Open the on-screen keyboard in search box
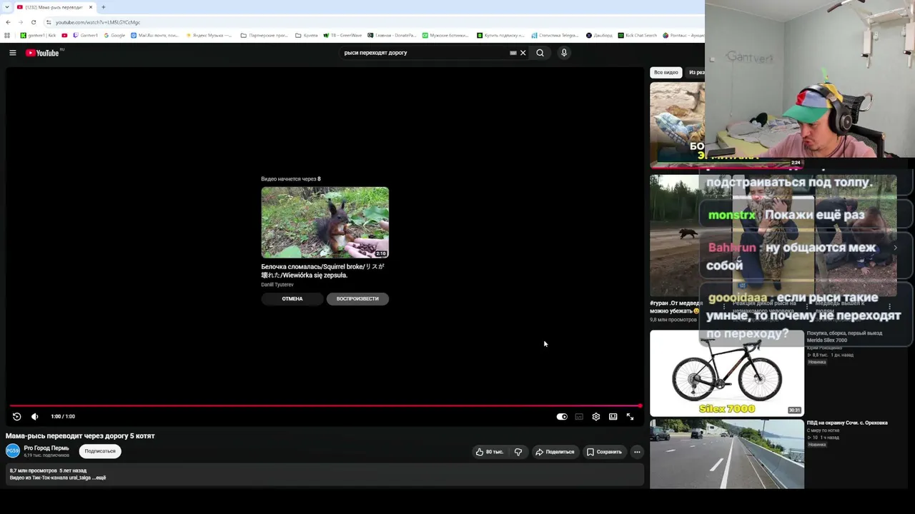 coord(513,53)
